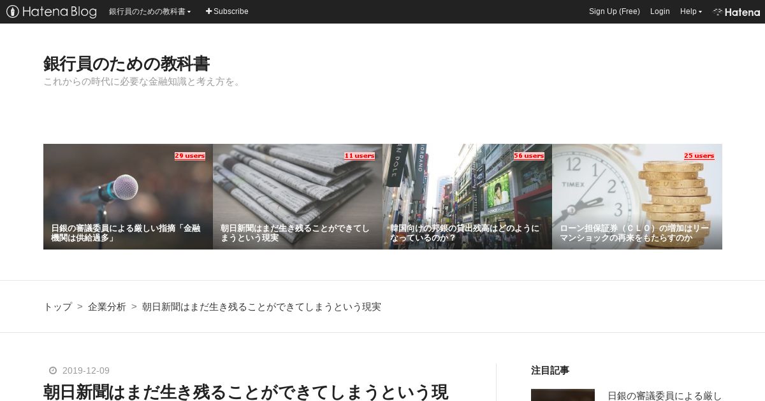Click the Hatena logo at top right
The width and height of the screenshot is (765, 401).
click(736, 11)
